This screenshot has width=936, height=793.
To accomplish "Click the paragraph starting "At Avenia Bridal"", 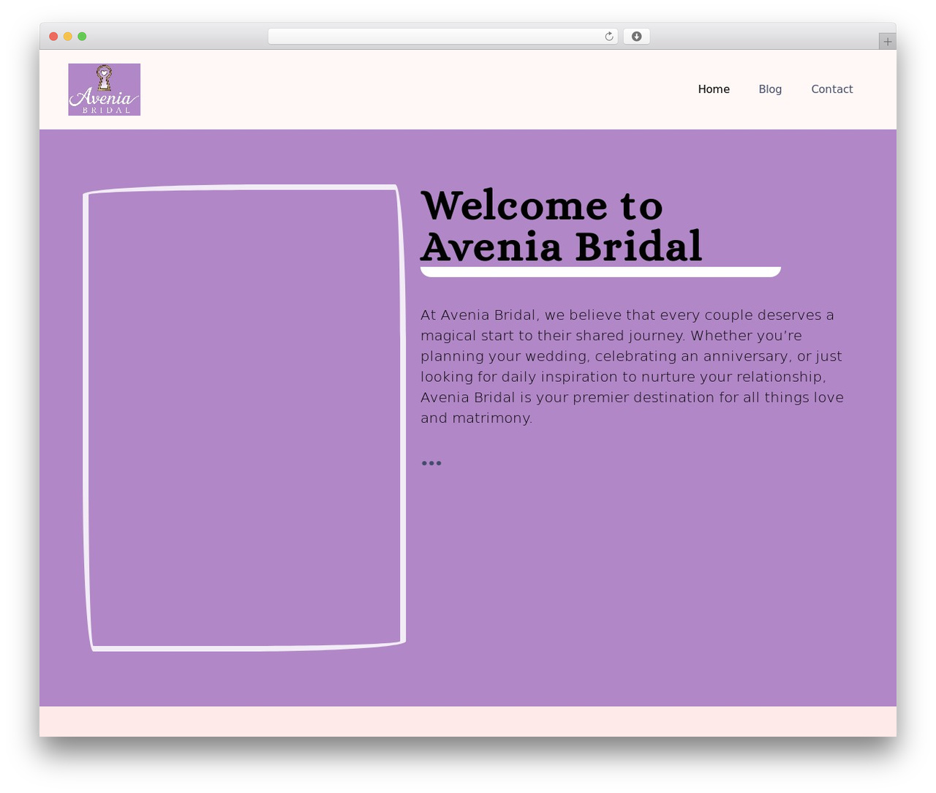I will pos(633,367).
